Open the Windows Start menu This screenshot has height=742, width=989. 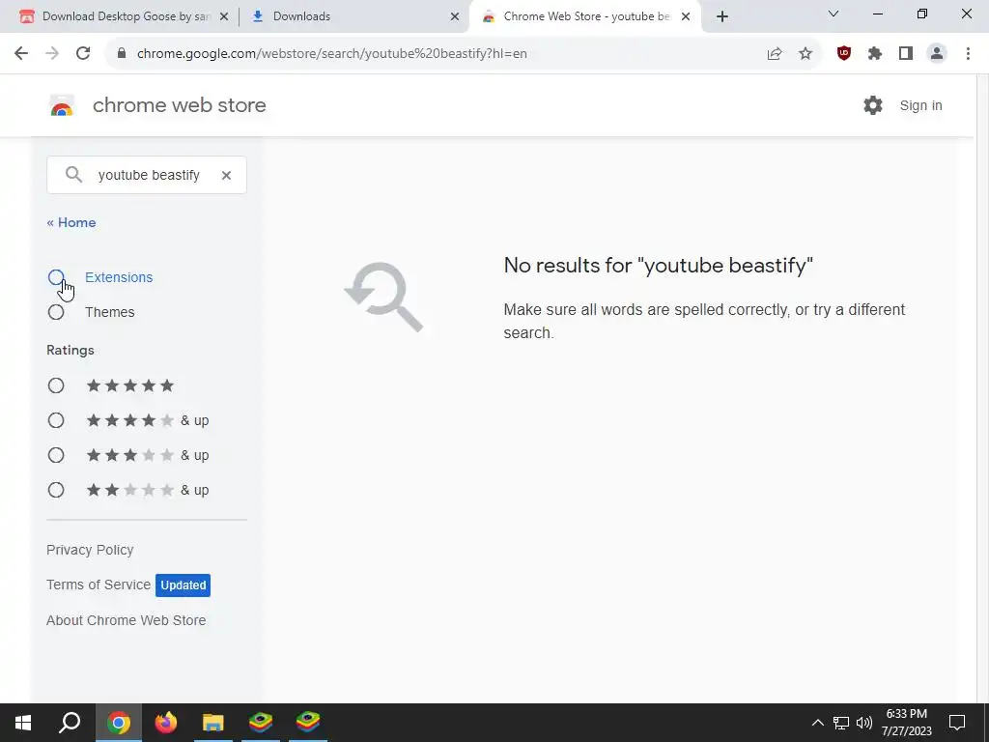pos(23,723)
